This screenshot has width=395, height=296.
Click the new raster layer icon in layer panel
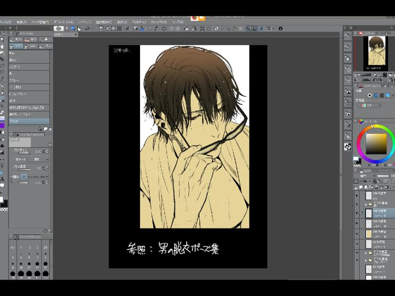[361, 187]
